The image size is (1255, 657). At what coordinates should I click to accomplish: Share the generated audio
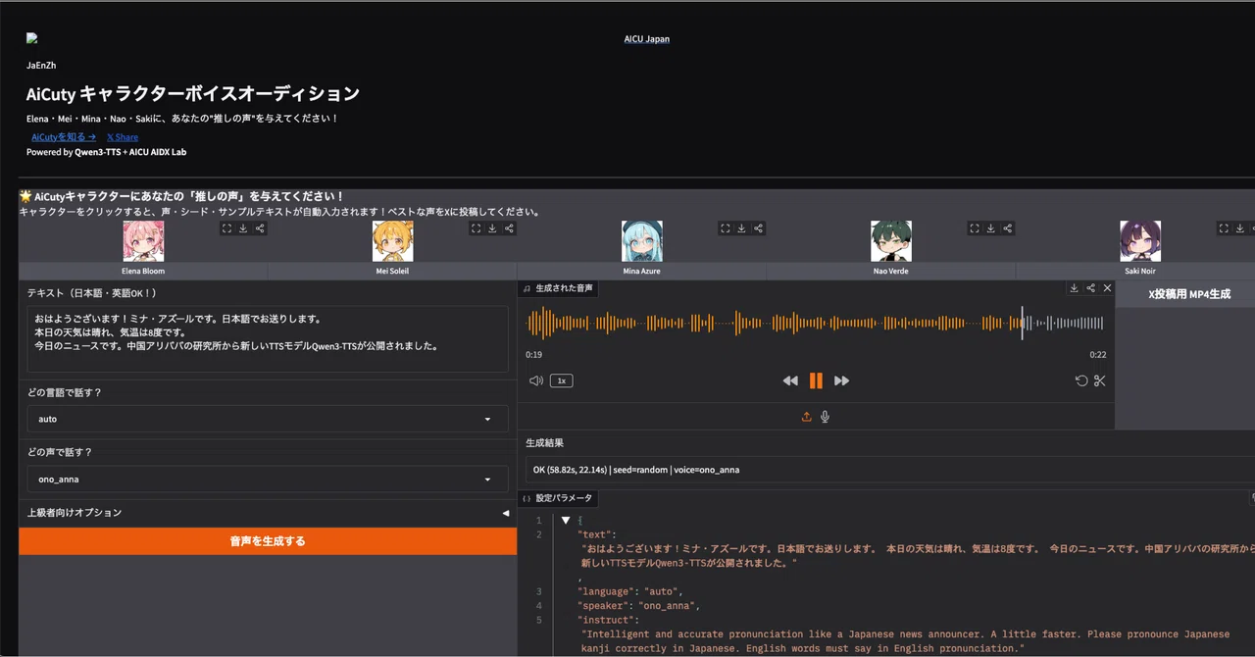pyautogui.click(x=1090, y=288)
